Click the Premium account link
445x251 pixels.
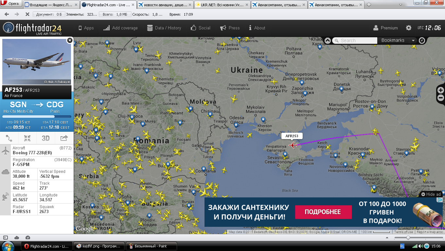pyautogui.click(x=385, y=28)
